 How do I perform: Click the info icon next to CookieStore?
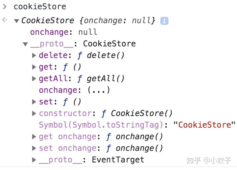coord(164,20)
